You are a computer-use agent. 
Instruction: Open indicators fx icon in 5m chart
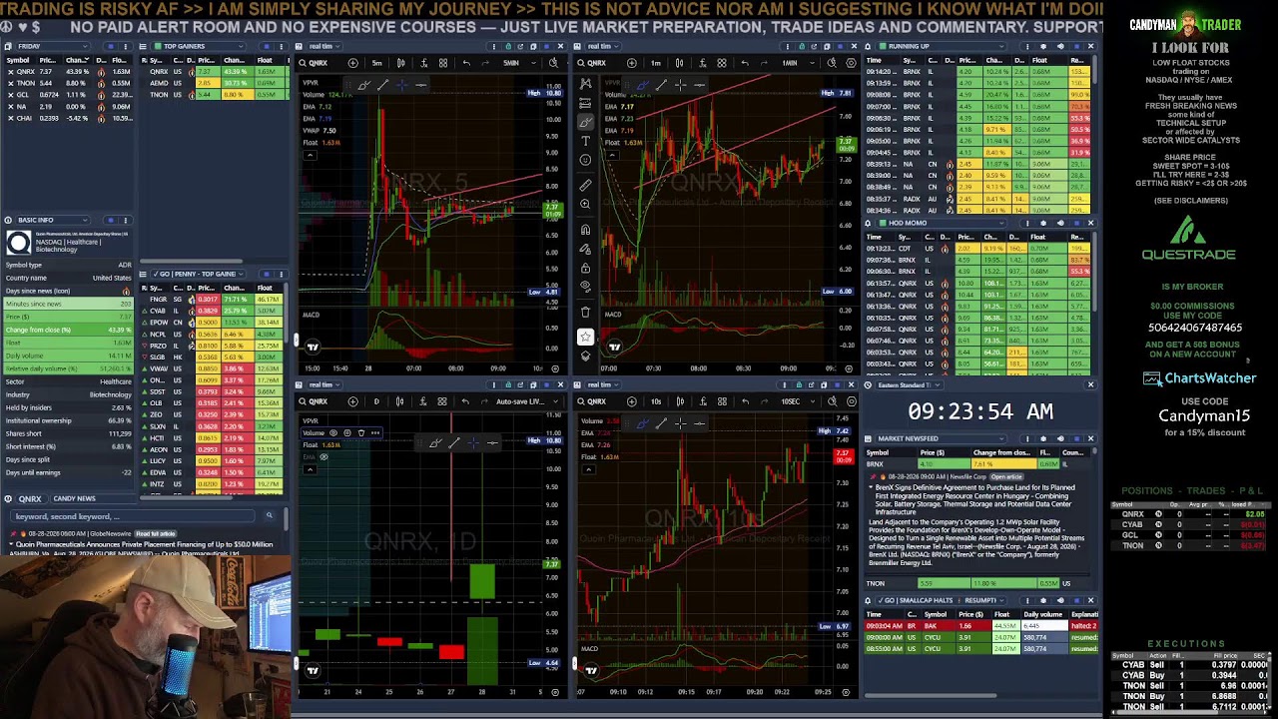[x=424, y=63]
